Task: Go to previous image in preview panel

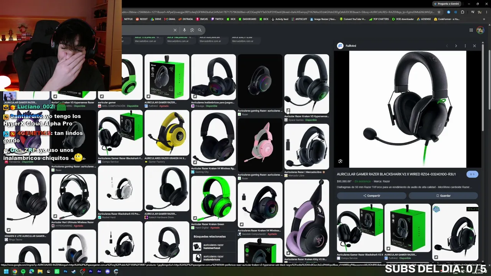Action: [447, 46]
